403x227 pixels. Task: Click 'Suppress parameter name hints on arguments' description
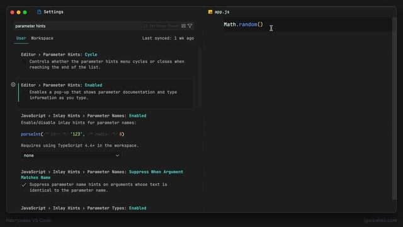[x=98, y=187]
